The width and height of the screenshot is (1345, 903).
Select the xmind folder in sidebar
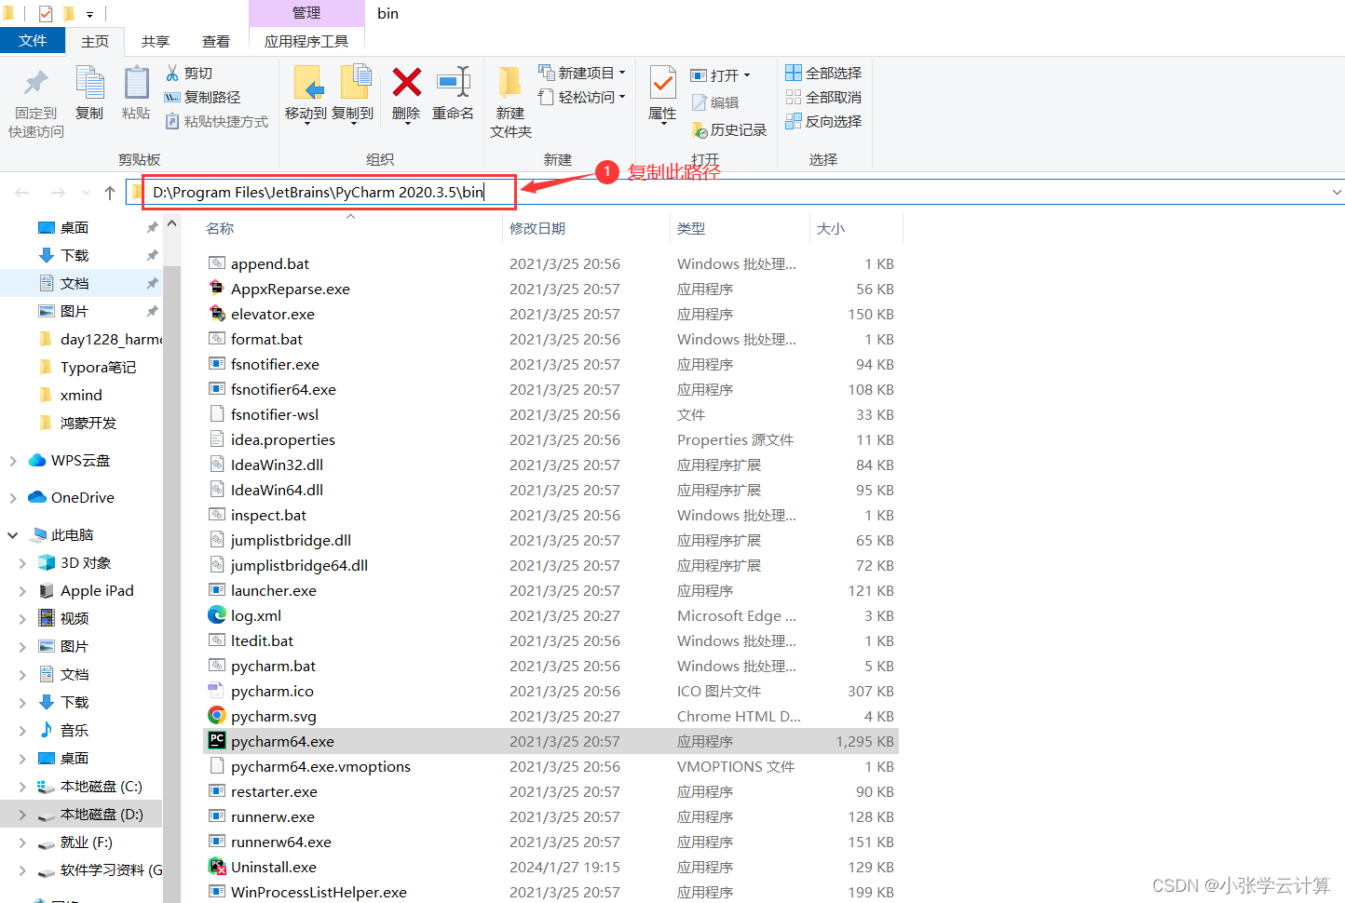[x=81, y=395]
